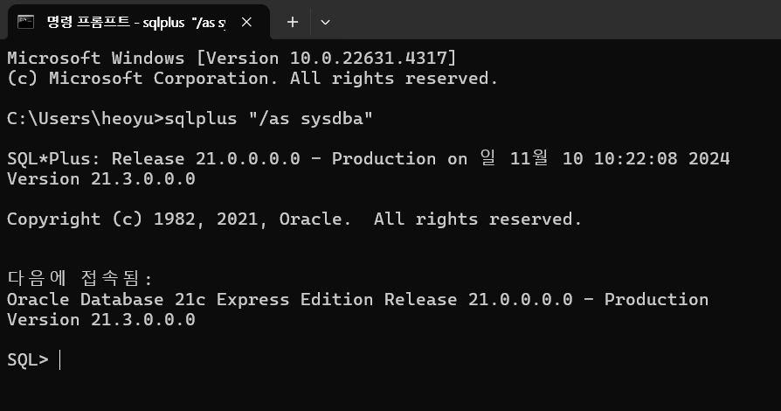Open a new terminal tab with plus button
This screenshot has width=781, height=411.
point(293,22)
